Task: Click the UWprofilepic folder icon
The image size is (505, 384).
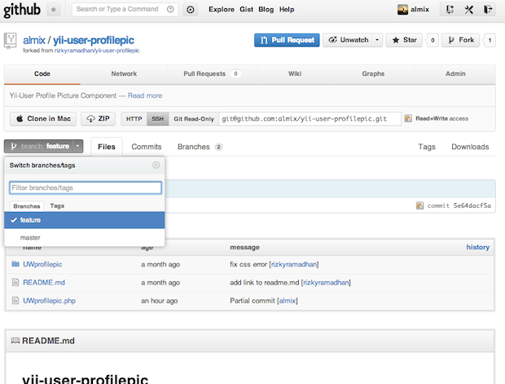Action: point(15,264)
